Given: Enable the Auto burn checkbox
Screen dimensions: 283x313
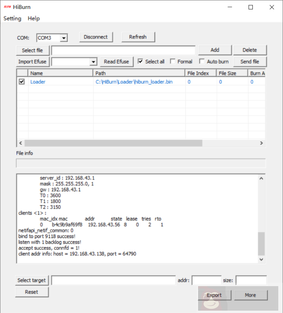Looking at the screenshot, I should click(202, 61).
